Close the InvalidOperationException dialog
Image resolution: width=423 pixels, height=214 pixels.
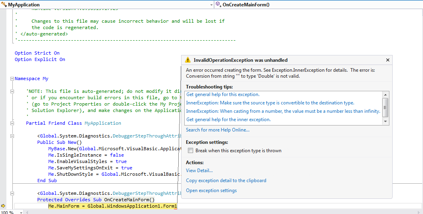pos(387,60)
